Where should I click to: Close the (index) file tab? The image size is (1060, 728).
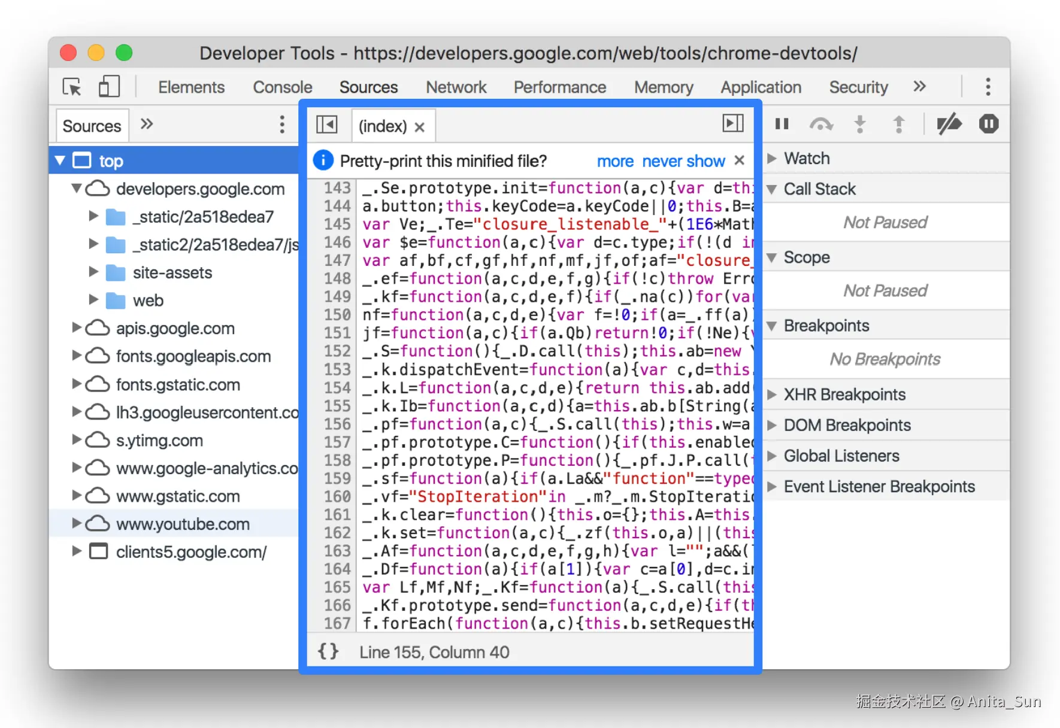420,127
